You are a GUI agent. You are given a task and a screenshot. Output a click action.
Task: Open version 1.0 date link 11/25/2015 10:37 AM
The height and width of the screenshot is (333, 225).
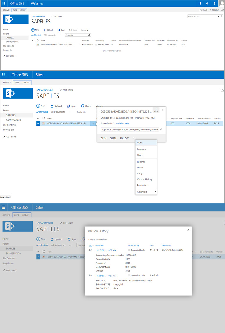pos(106,276)
